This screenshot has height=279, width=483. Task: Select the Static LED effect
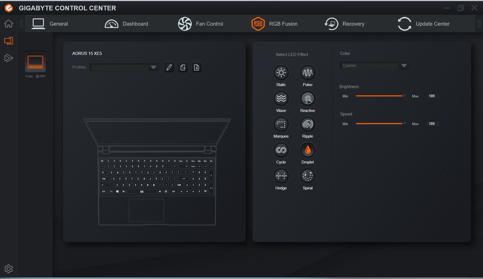(x=281, y=73)
